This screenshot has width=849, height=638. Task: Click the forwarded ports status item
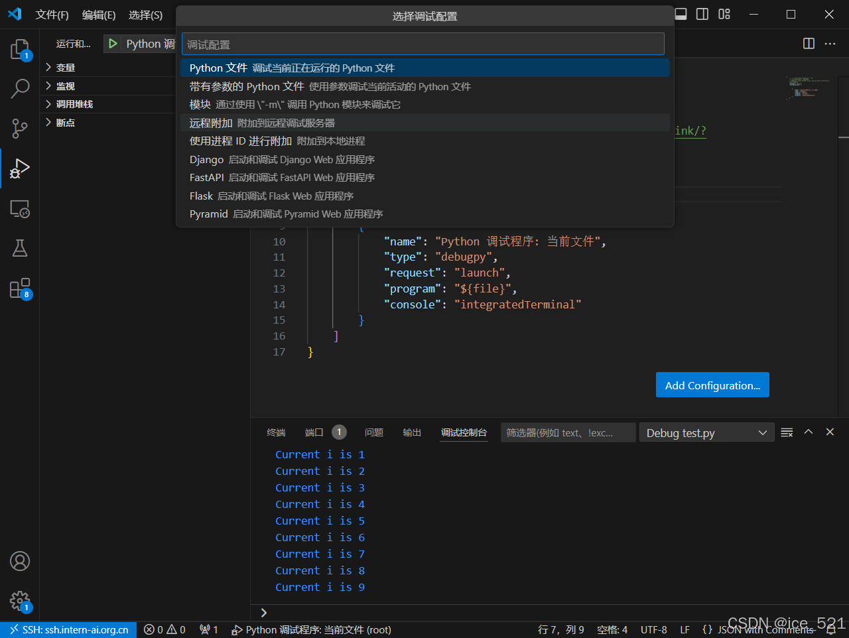pyautogui.click(x=209, y=630)
